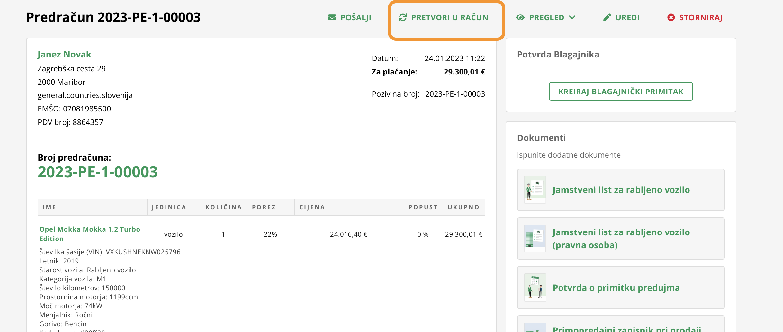Click the PDV broj: 8864357 line
The width and height of the screenshot is (783, 332).
[70, 122]
